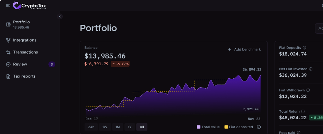Click the Review checkmark icon
The width and height of the screenshot is (323, 134).
click(x=8, y=64)
